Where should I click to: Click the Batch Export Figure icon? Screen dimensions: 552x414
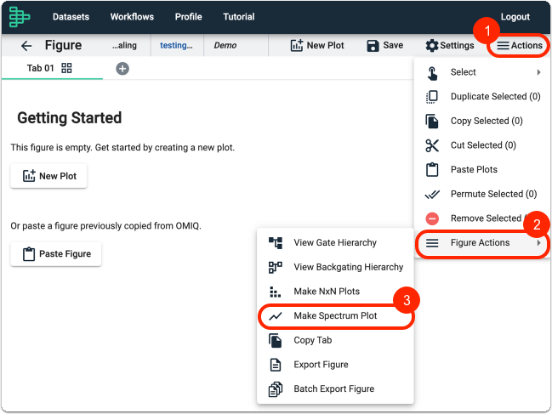pos(276,389)
